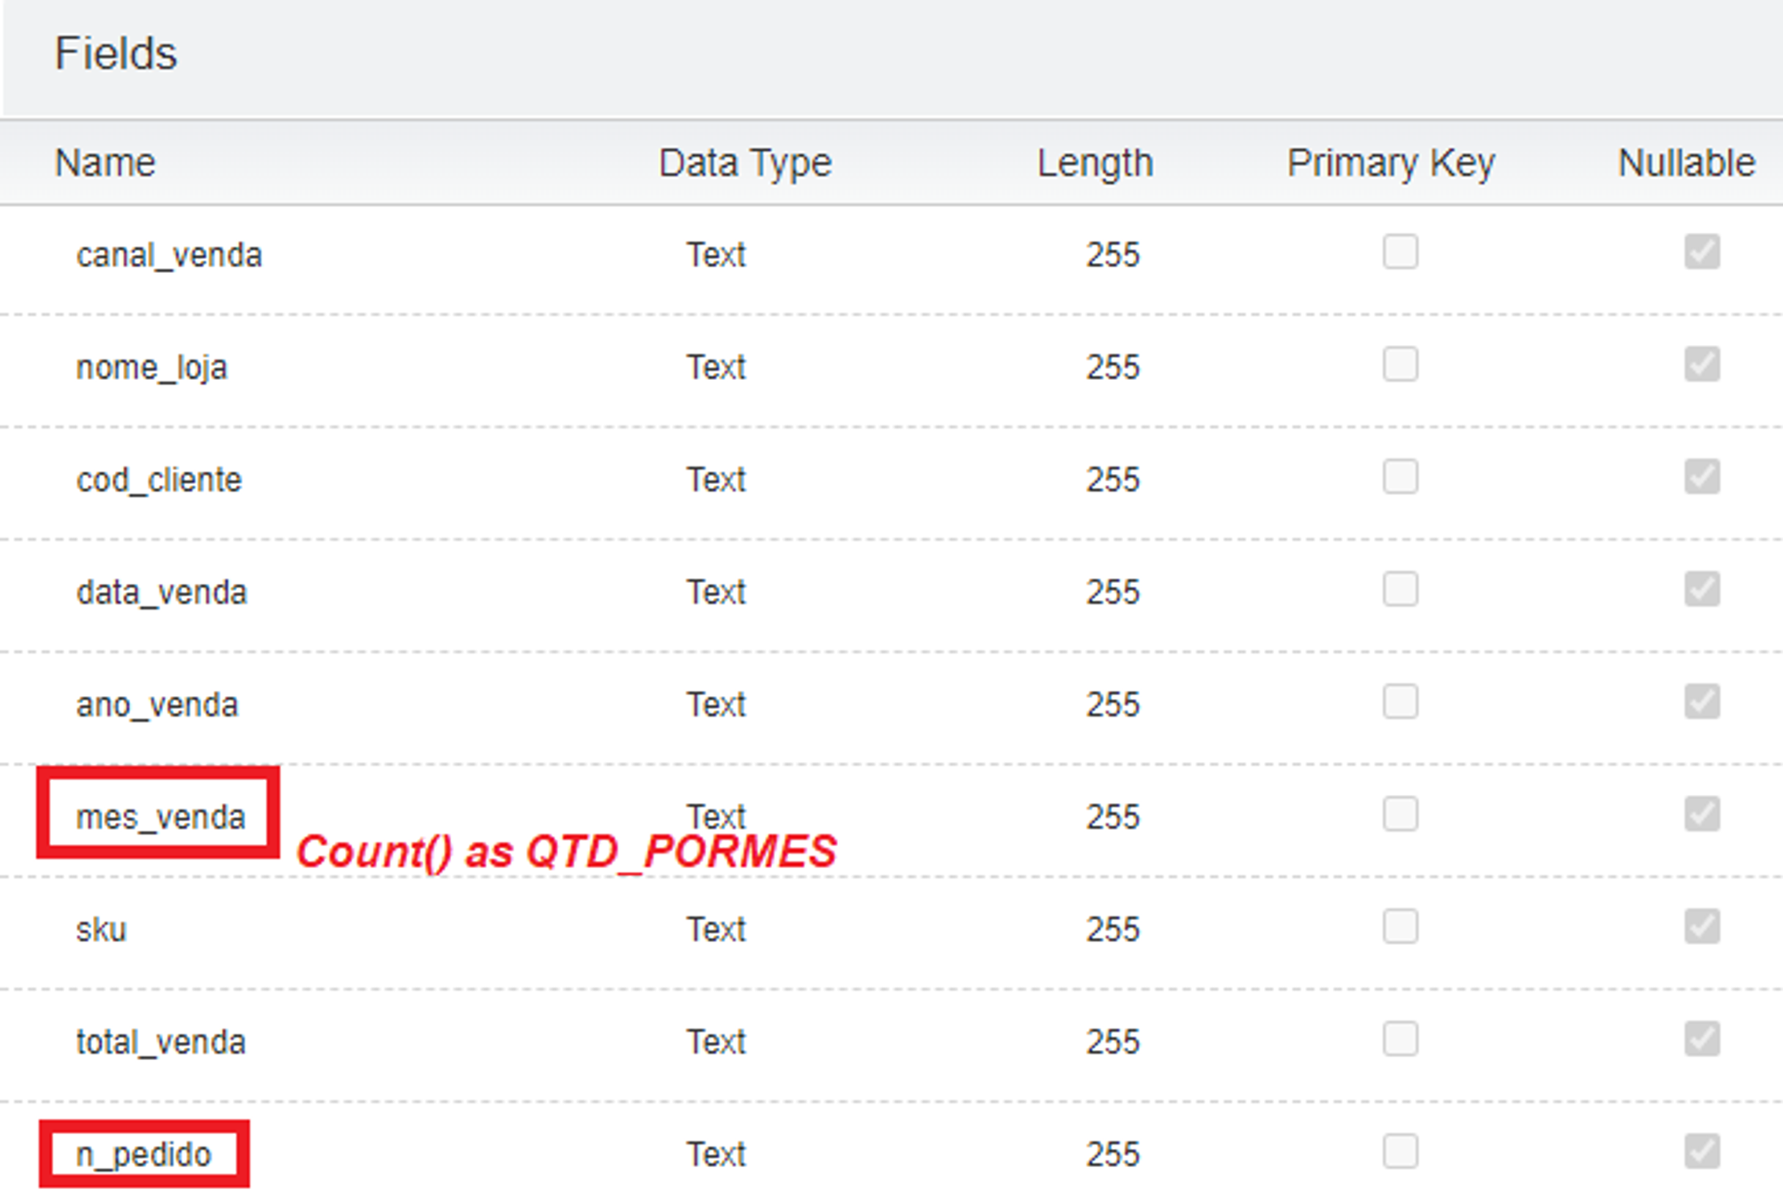The width and height of the screenshot is (1783, 1190).
Task: Uncheck Nullable for data_venda field
Action: pos(1701,589)
